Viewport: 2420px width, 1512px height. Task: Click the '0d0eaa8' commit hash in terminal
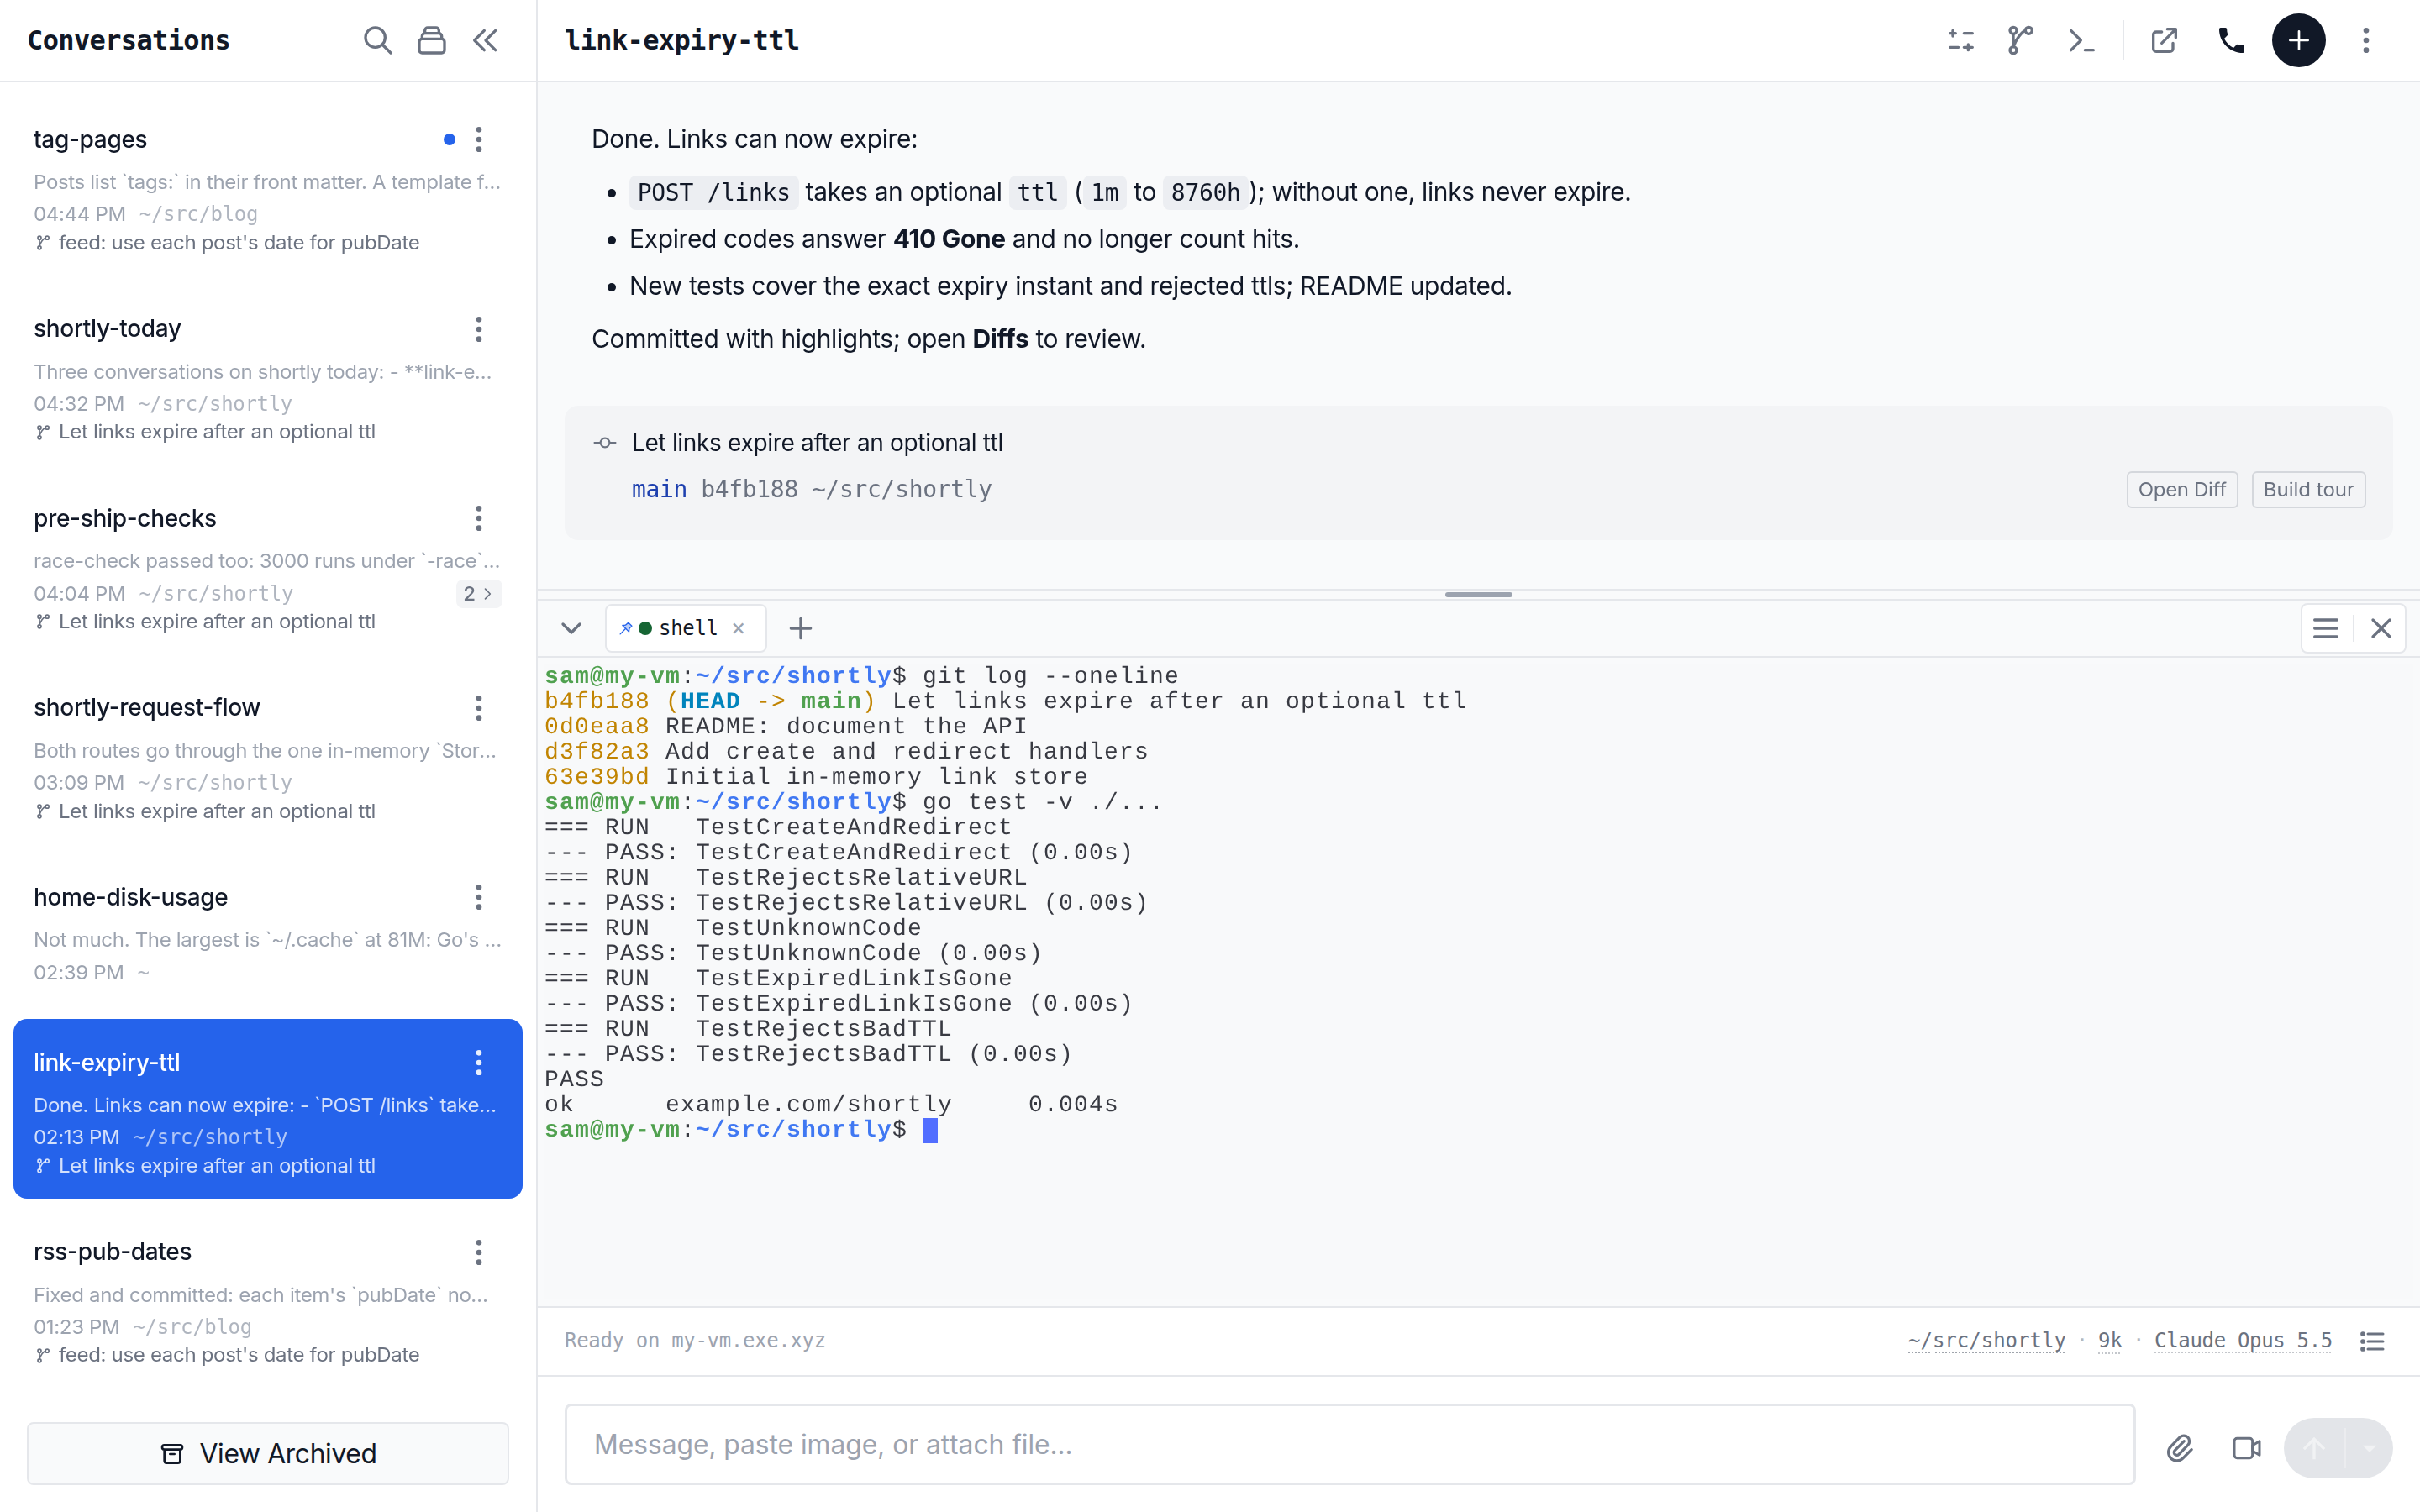tap(596, 726)
